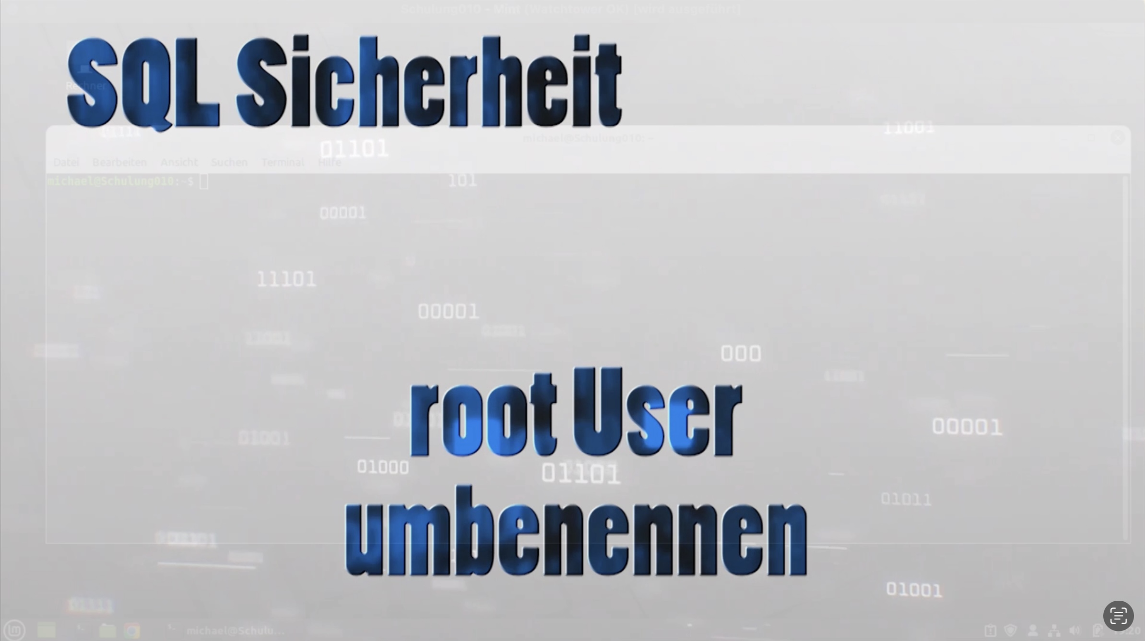Select the Ansicht menu item
This screenshot has height=641, width=1145.
178,162
